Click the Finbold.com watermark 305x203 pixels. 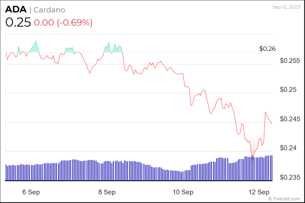(x=287, y=198)
